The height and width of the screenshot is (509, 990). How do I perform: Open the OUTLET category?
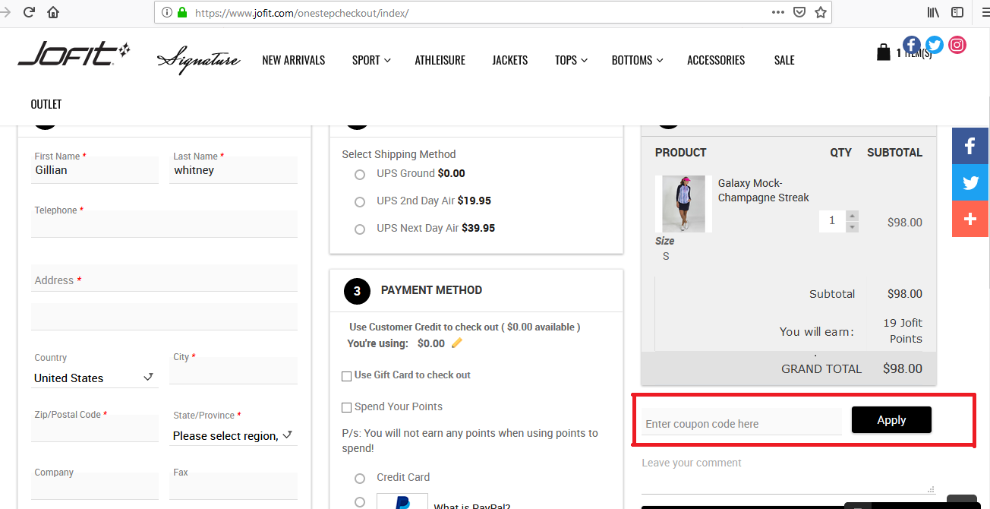(x=46, y=104)
